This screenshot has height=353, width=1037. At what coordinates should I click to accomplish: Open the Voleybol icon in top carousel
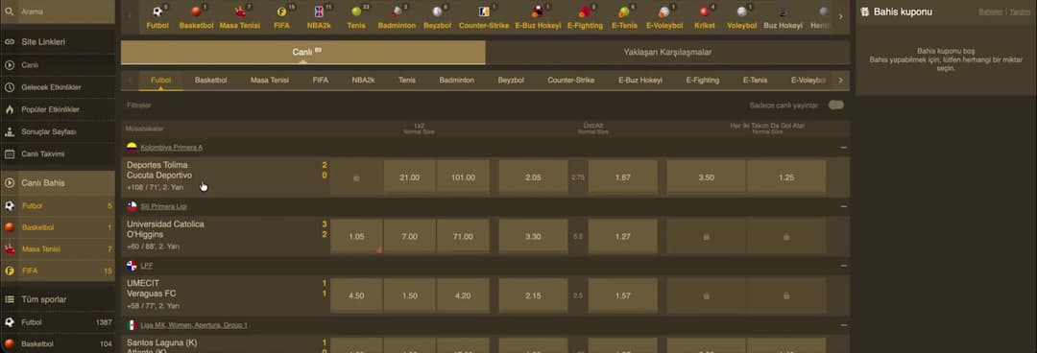(741, 12)
